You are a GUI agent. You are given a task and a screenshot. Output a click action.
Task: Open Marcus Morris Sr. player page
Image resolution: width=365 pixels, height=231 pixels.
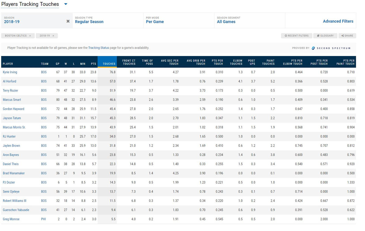pyautogui.click(x=14, y=127)
